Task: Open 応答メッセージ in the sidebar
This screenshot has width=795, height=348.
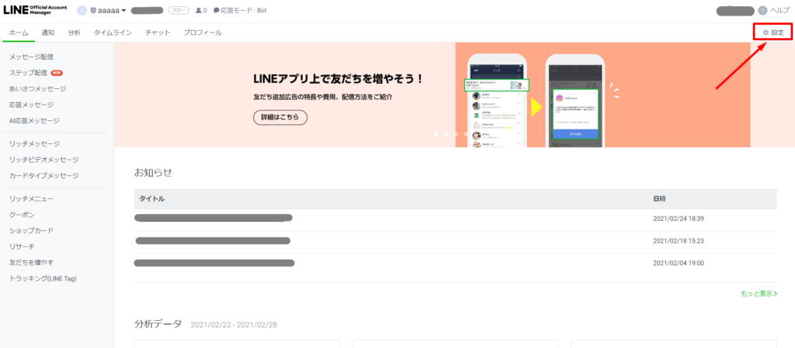Action: [31, 105]
